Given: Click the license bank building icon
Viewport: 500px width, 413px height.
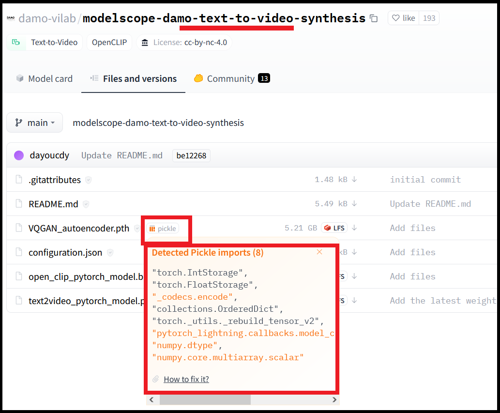Looking at the screenshot, I should coord(145,43).
